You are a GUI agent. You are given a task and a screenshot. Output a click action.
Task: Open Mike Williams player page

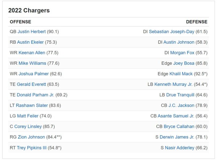[32, 63]
